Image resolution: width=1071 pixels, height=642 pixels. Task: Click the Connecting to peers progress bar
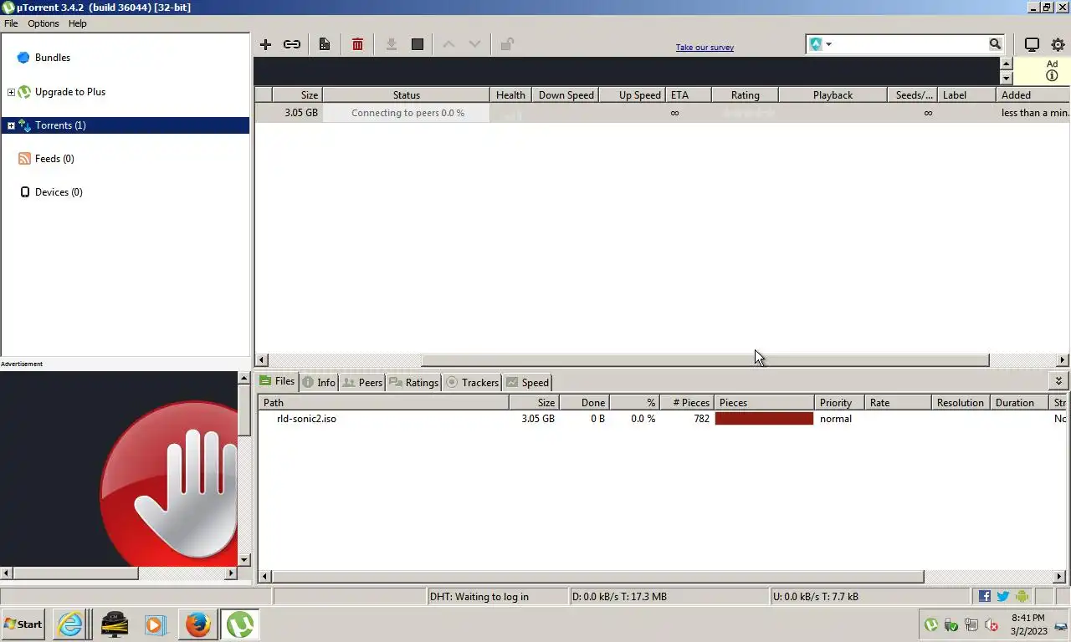tap(407, 113)
